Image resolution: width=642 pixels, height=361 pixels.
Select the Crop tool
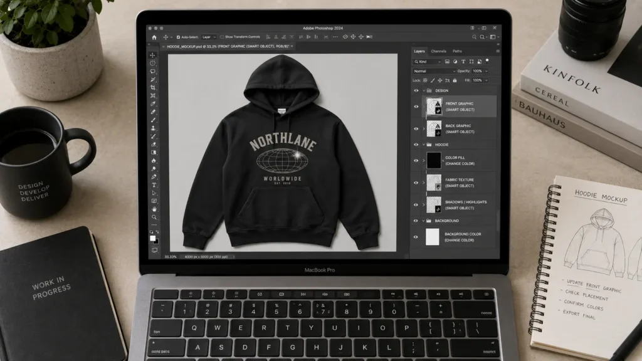pos(153,88)
